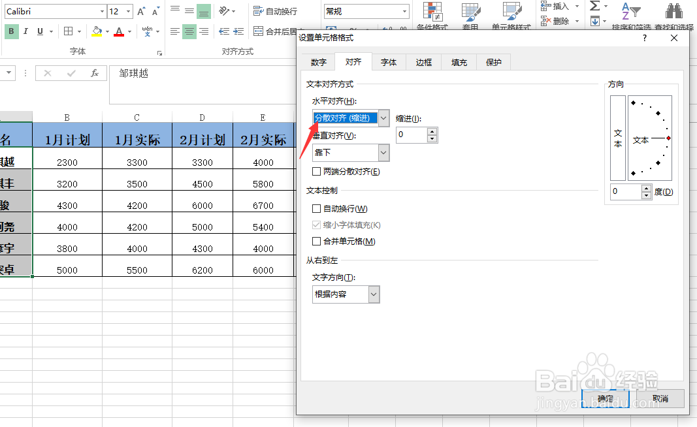
Task: Switch to the 对齐 tab
Action: tap(353, 62)
